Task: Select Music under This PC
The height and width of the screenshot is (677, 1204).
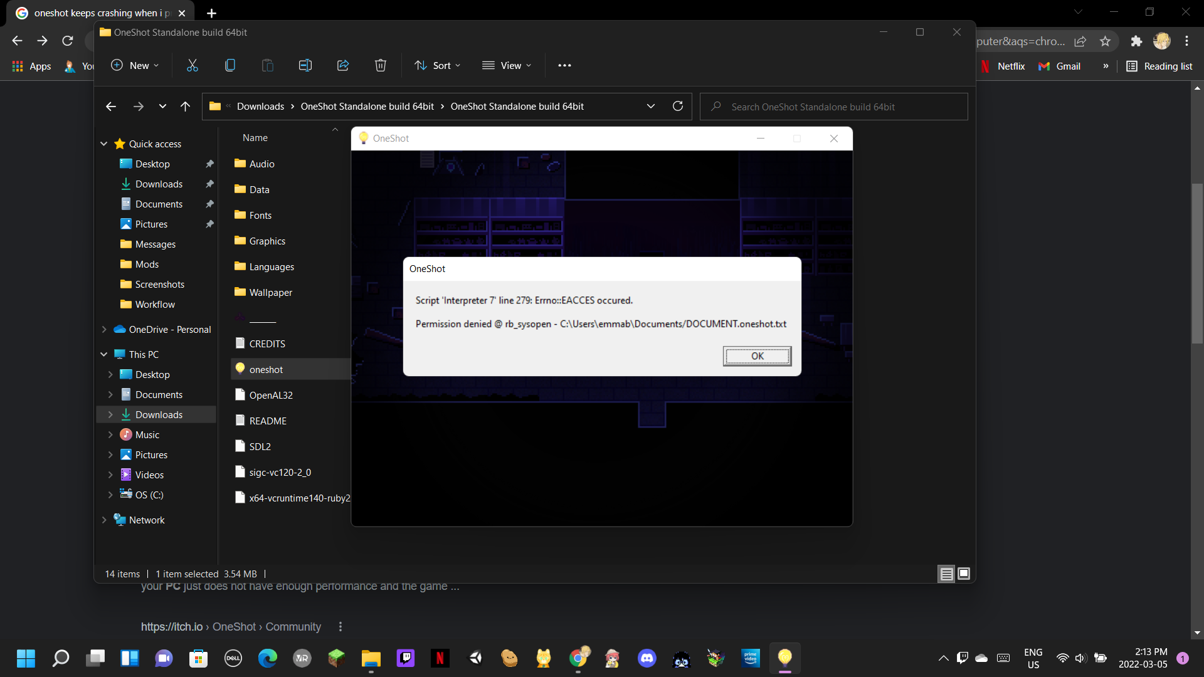Action: pyautogui.click(x=147, y=435)
